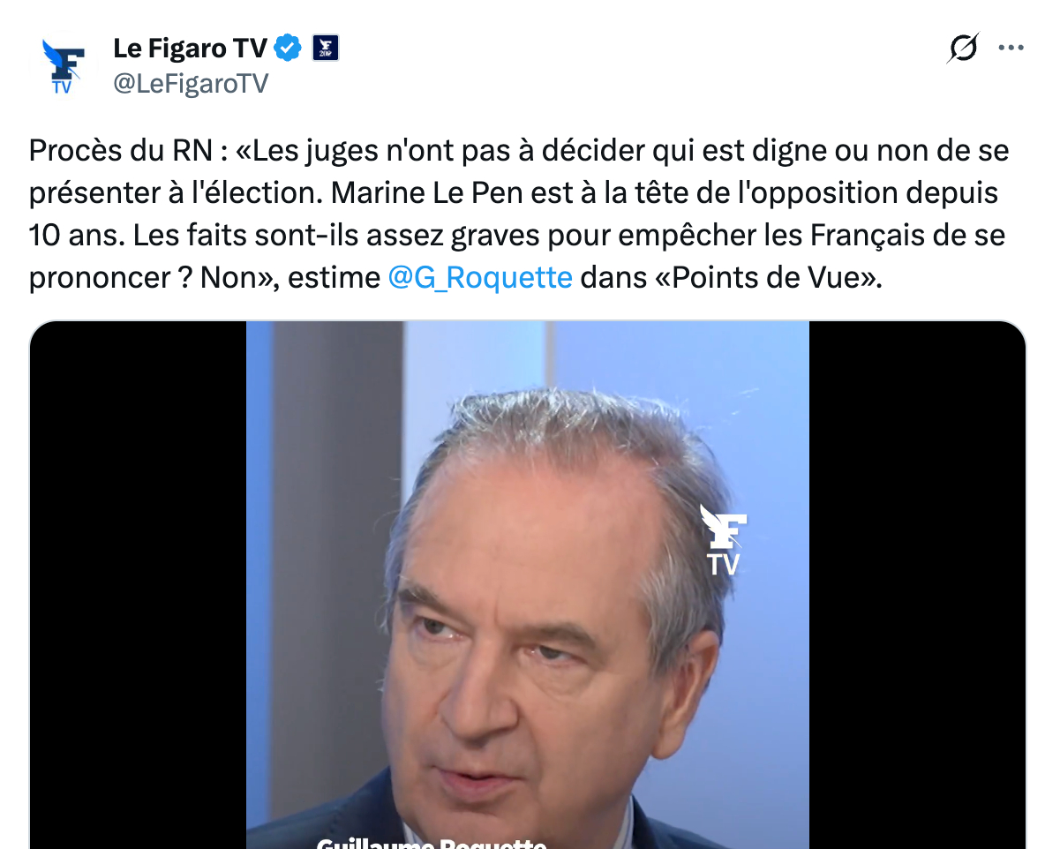Open the three-dot more options menu
1045x849 pixels.
coord(1011,48)
